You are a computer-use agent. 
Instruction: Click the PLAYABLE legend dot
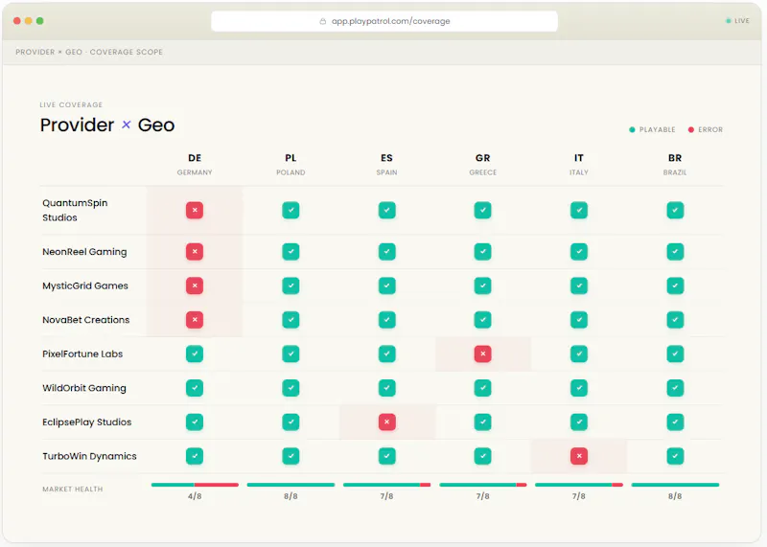632,129
